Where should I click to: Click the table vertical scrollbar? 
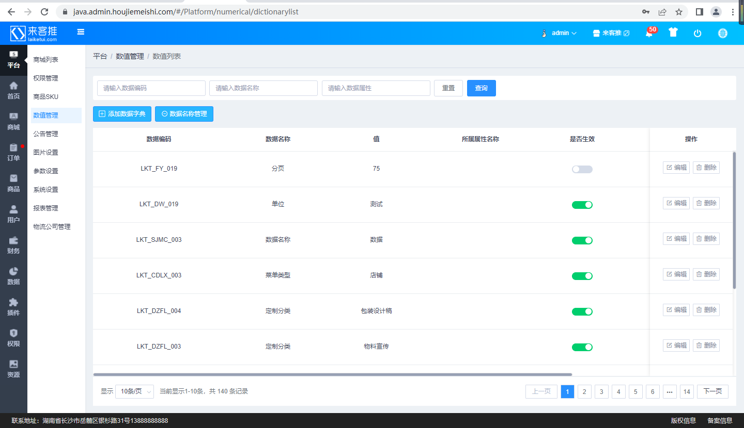point(734,220)
